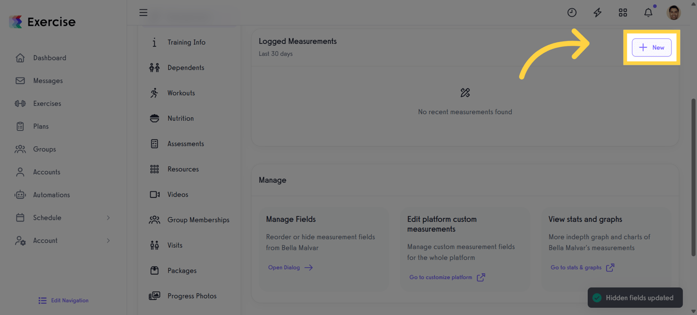Select the Workouts running figure icon
697x315 pixels.
coord(155,93)
